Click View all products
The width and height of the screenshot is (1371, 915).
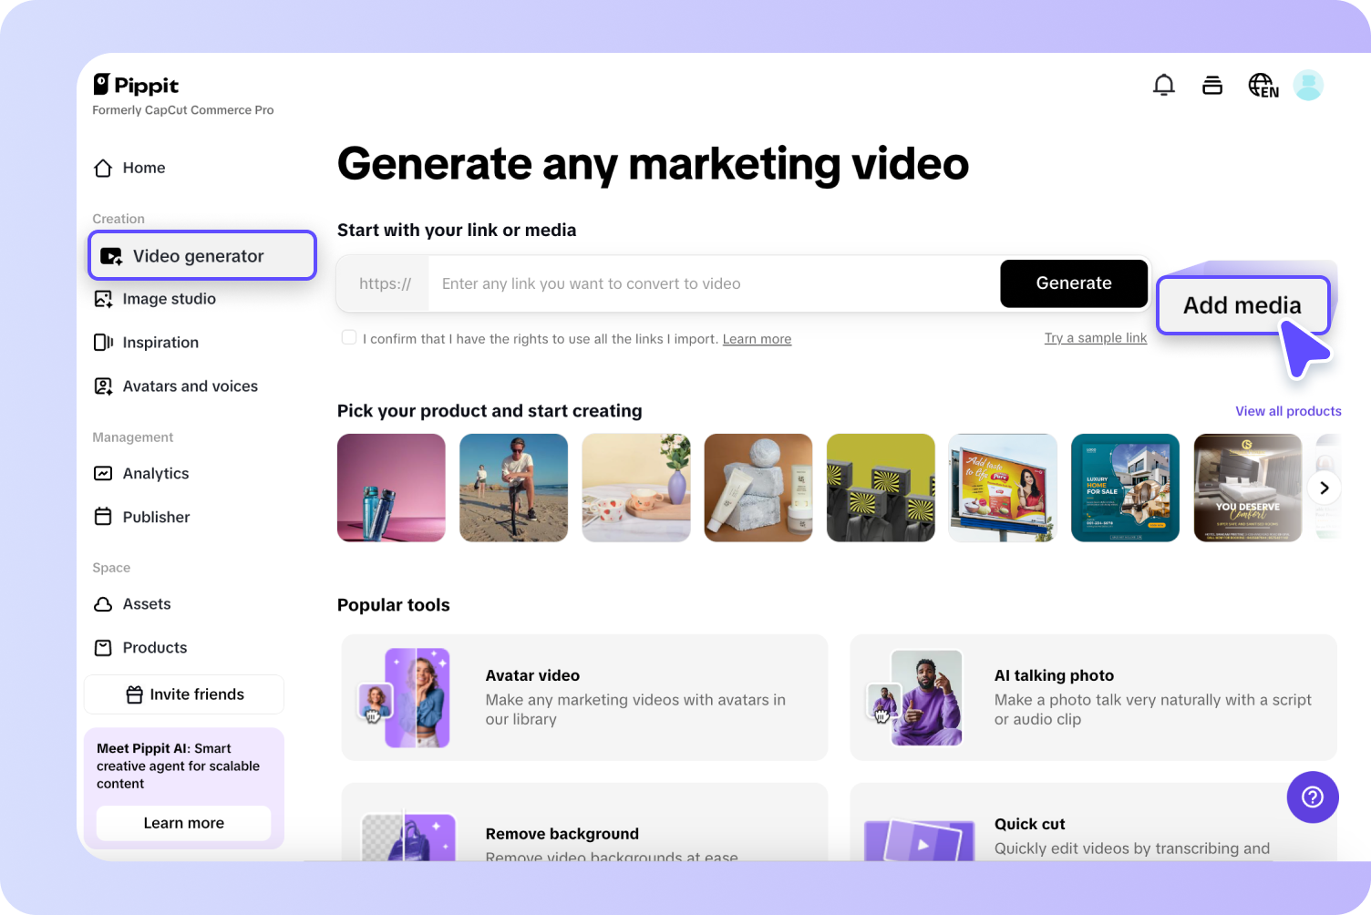(1287, 410)
